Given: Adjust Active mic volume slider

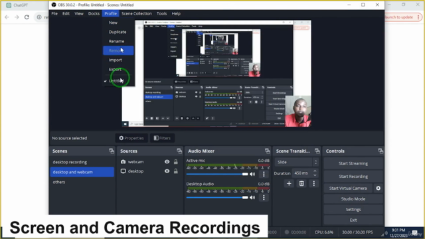Looking at the screenshot, I should coord(217,174).
